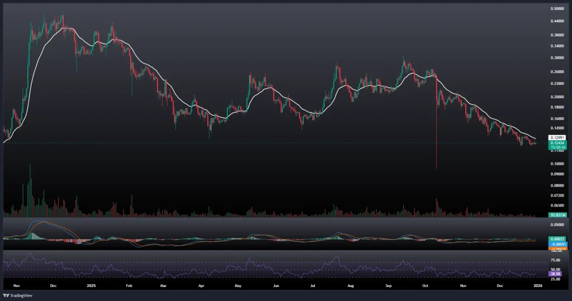Screen dimensions: 572x301
Task: Click the Jul label on the time axis
Action: tap(313, 285)
